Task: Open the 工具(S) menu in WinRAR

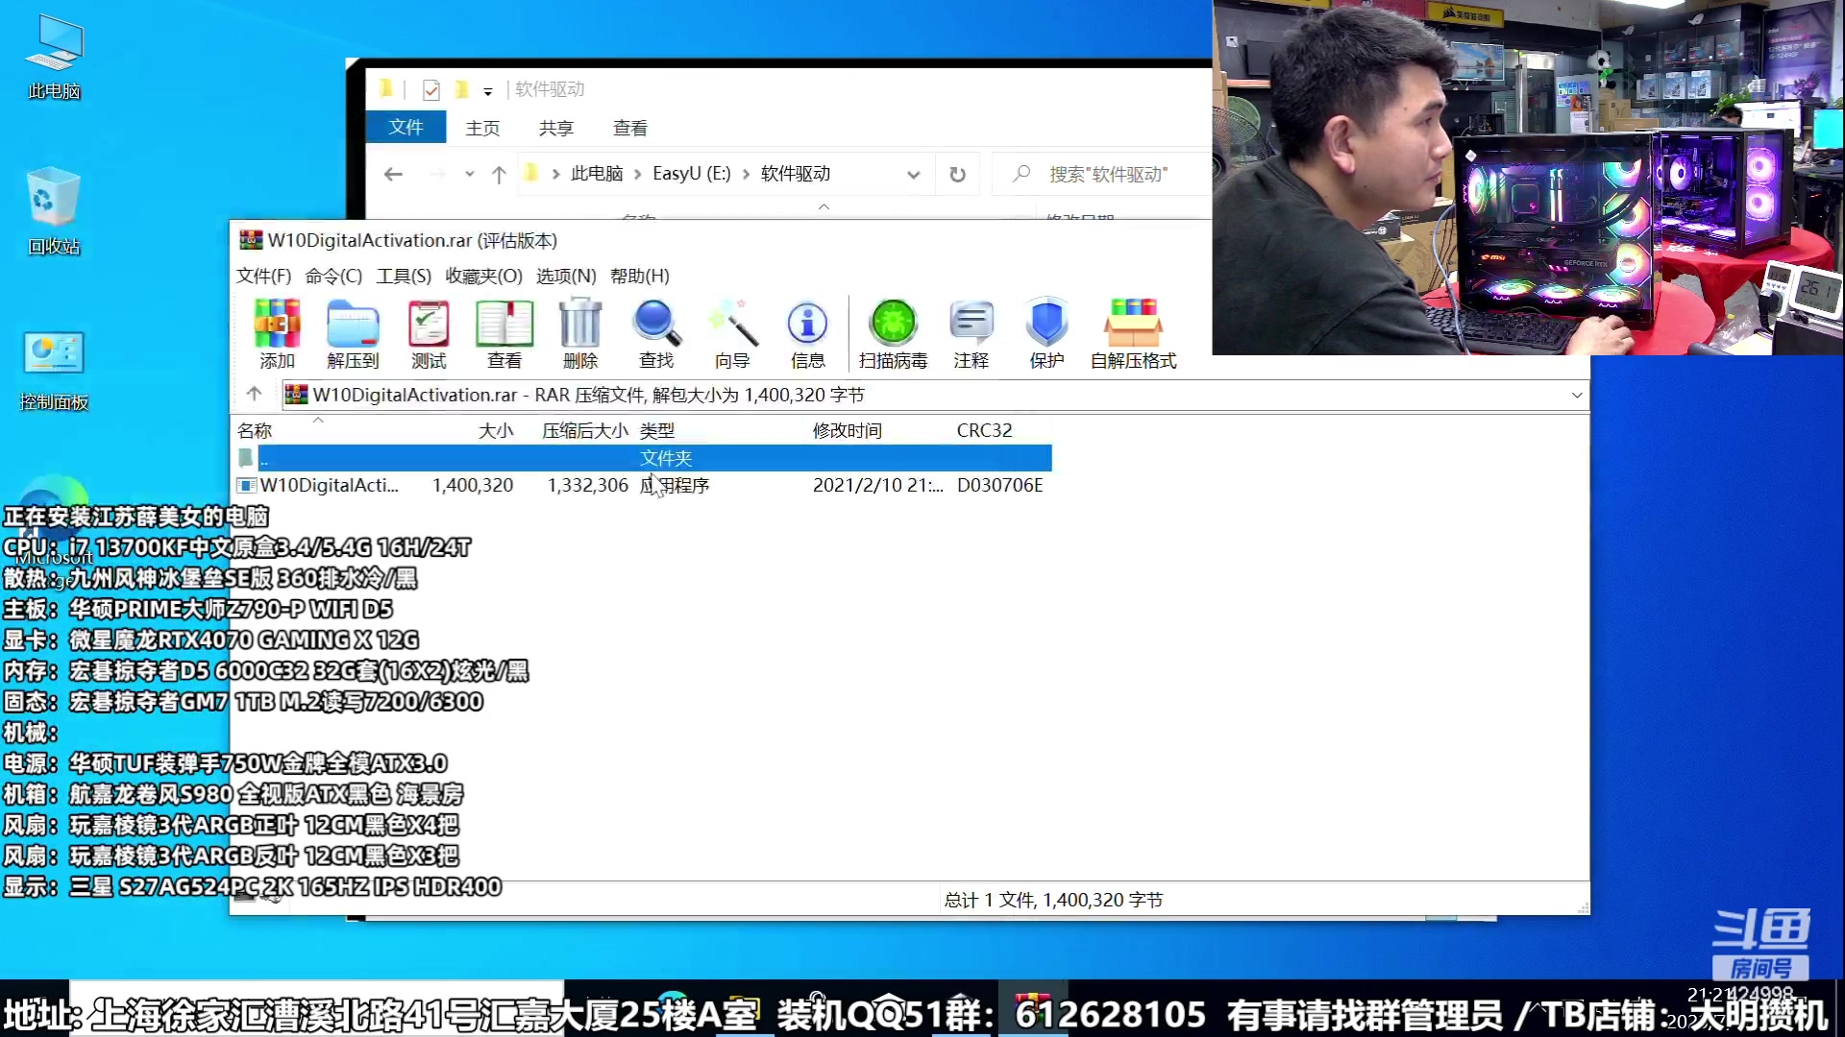Action: tap(404, 276)
